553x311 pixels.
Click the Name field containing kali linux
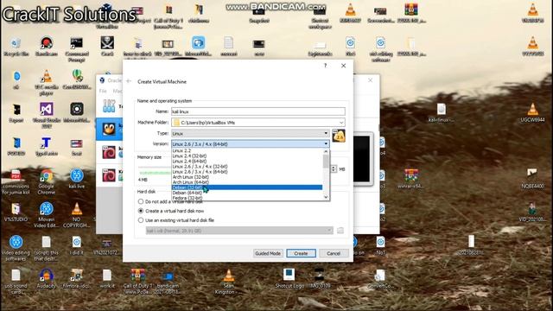coord(258,111)
